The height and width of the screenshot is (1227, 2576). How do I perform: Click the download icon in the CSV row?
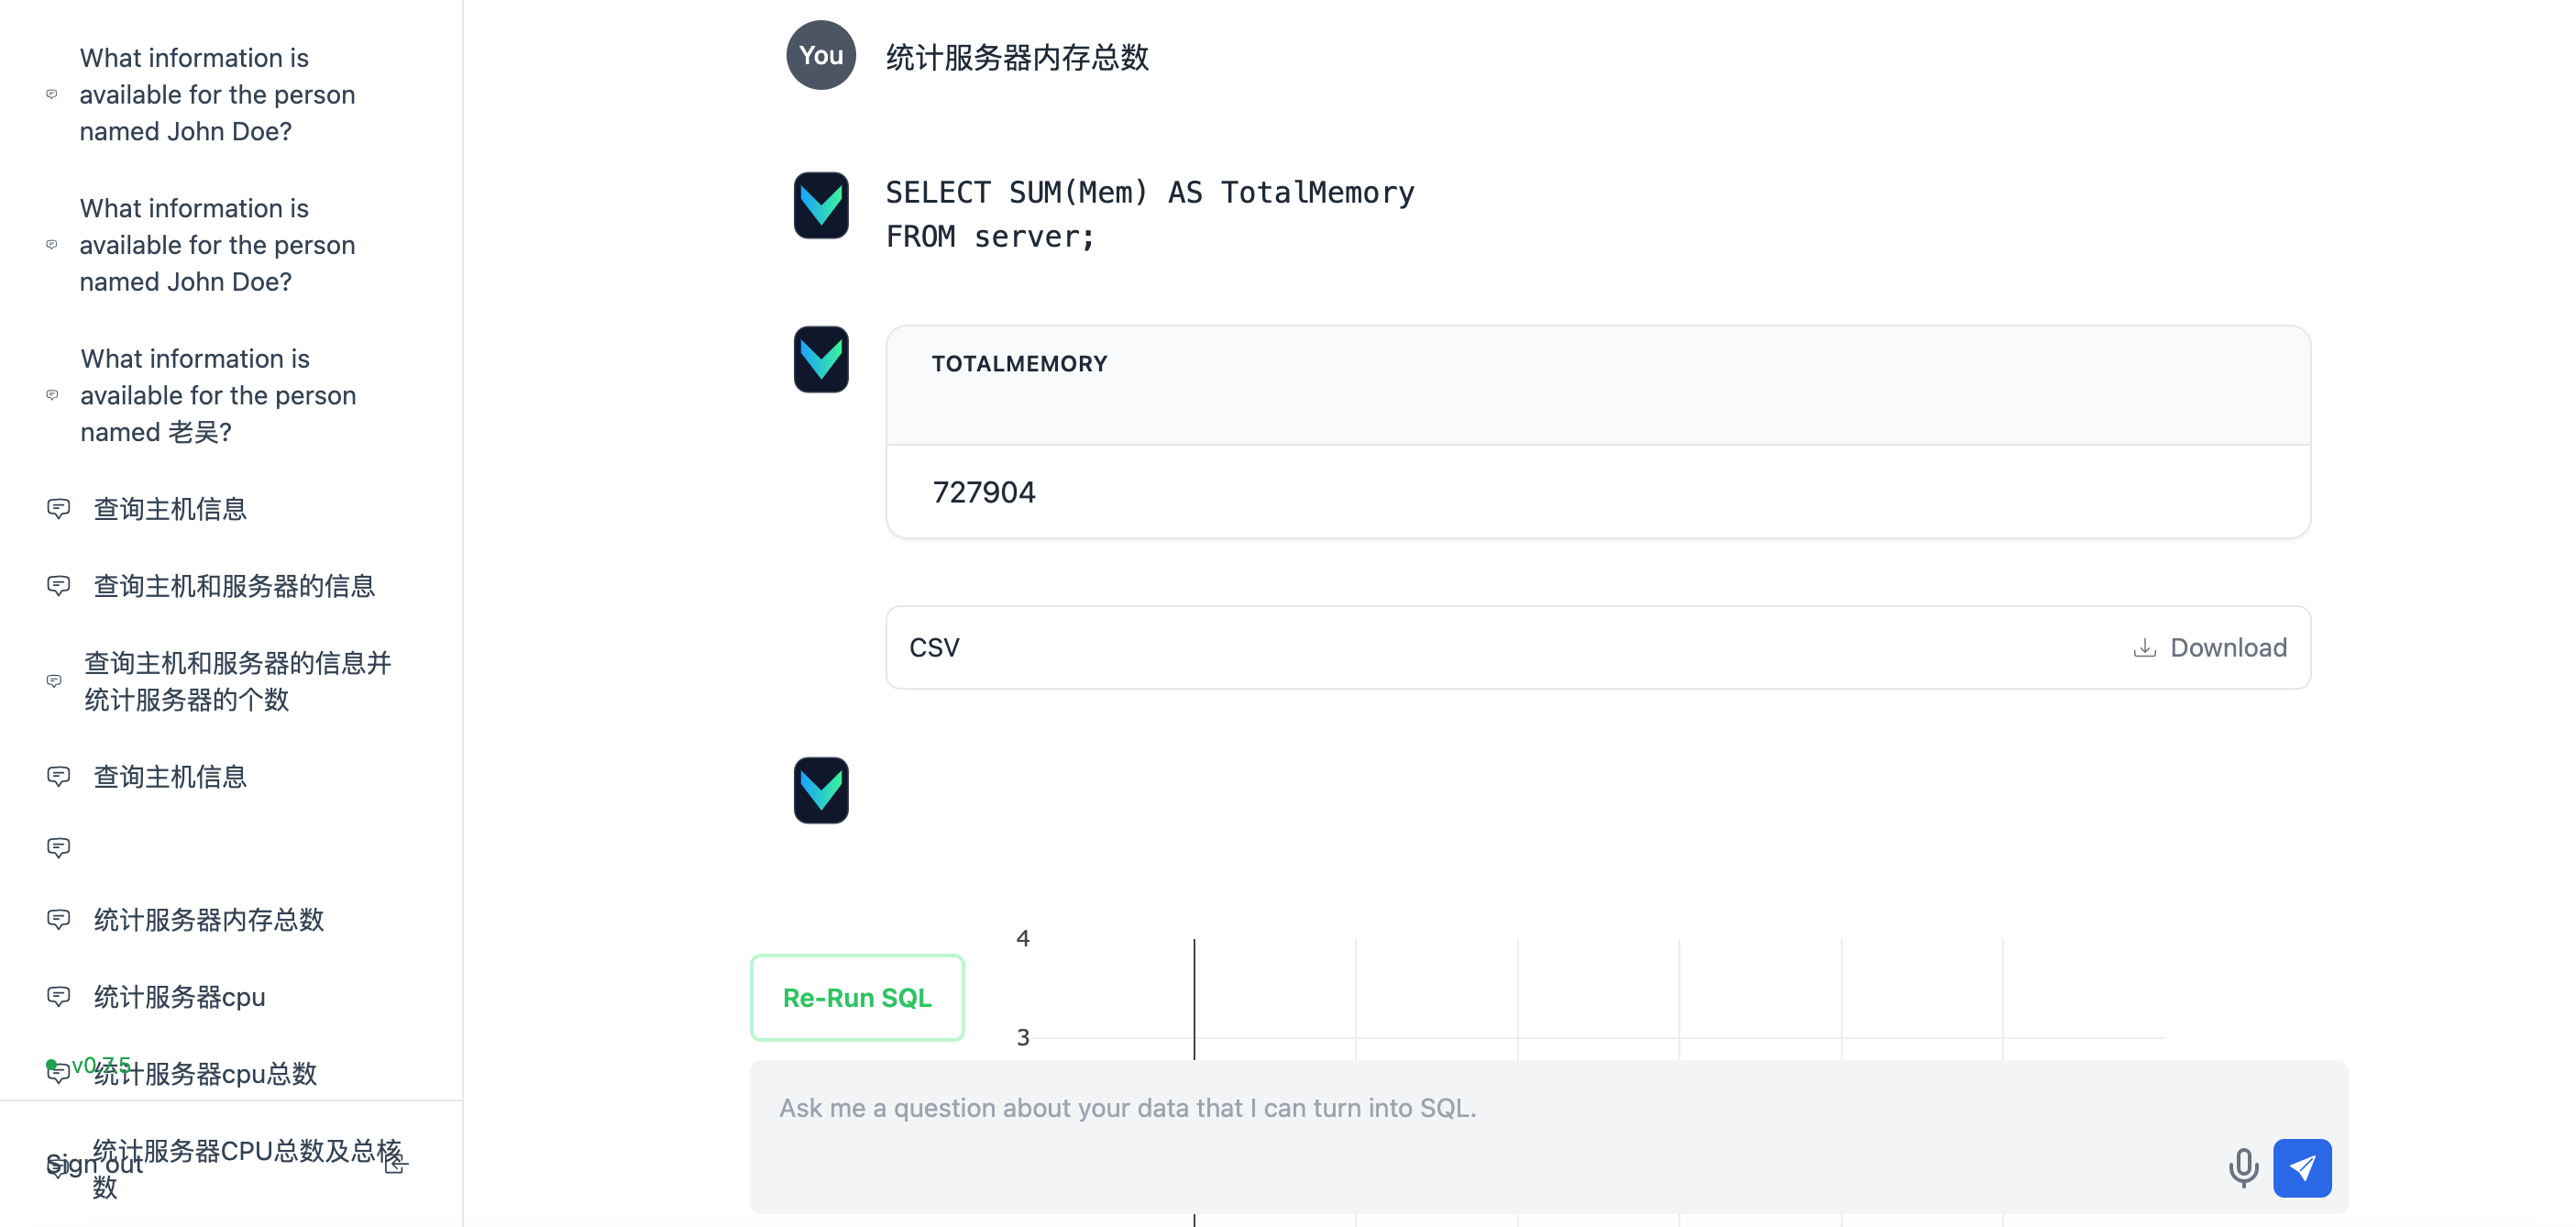click(2144, 647)
